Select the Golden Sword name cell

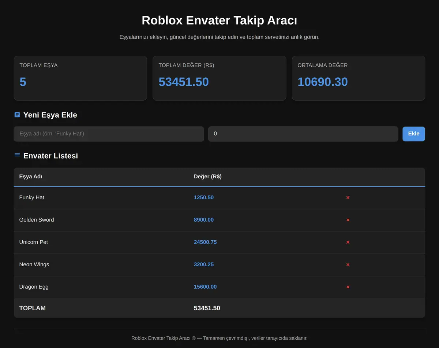tap(37, 220)
